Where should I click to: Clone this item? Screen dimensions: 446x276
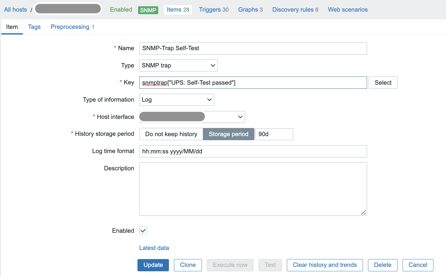(188, 265)
